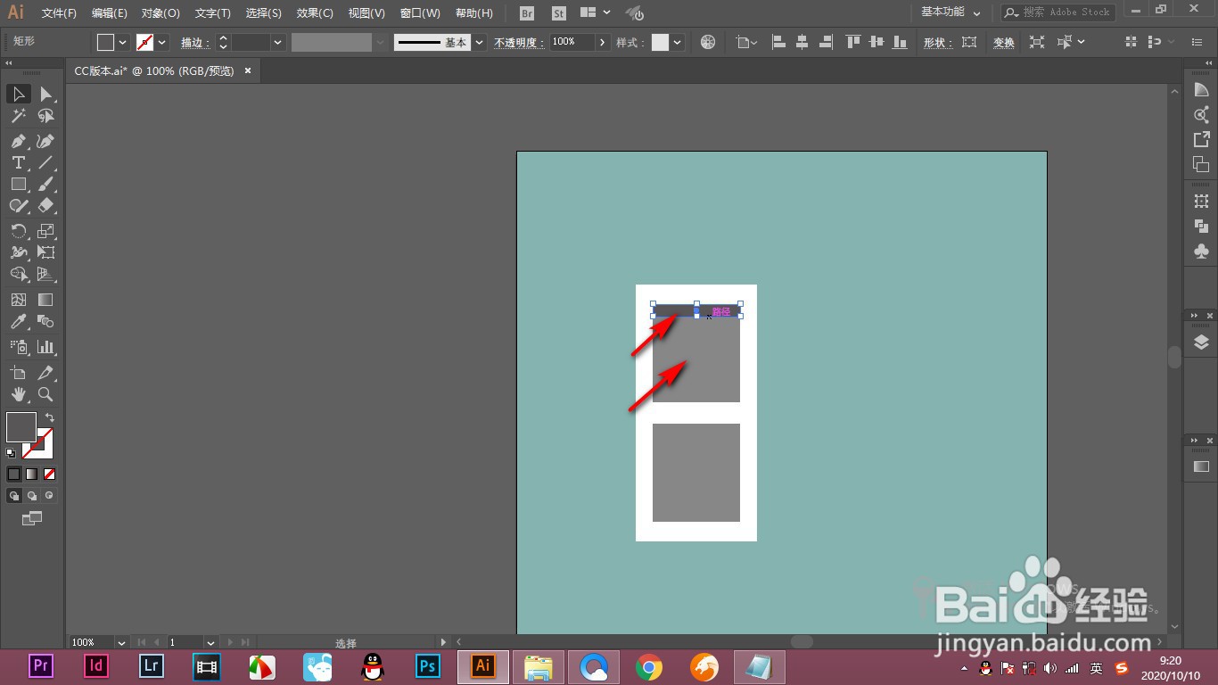1218x685 pixels.
Task: Reset to default fill and stroke
Action: [x=11, y=453]
